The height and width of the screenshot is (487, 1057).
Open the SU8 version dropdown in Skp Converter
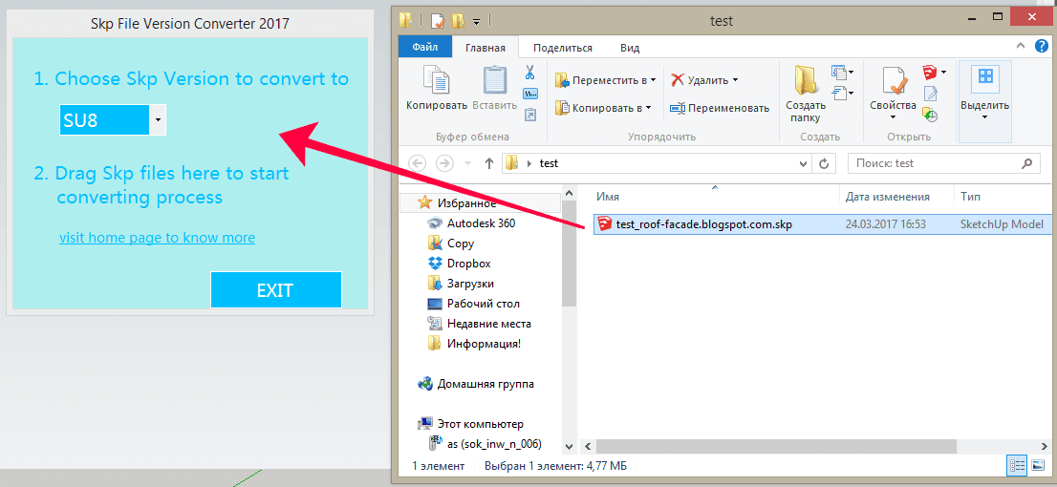(x=157, y=120)
